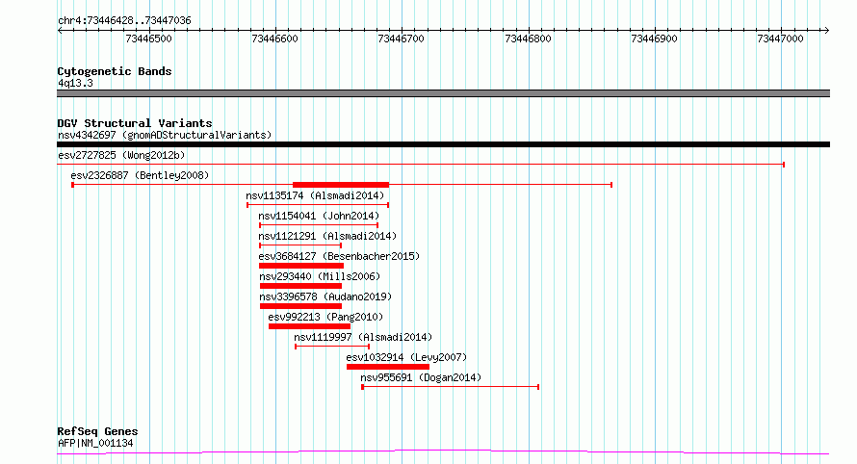Select the black nsv4342697 variant bar

click(x=443, y=144)
